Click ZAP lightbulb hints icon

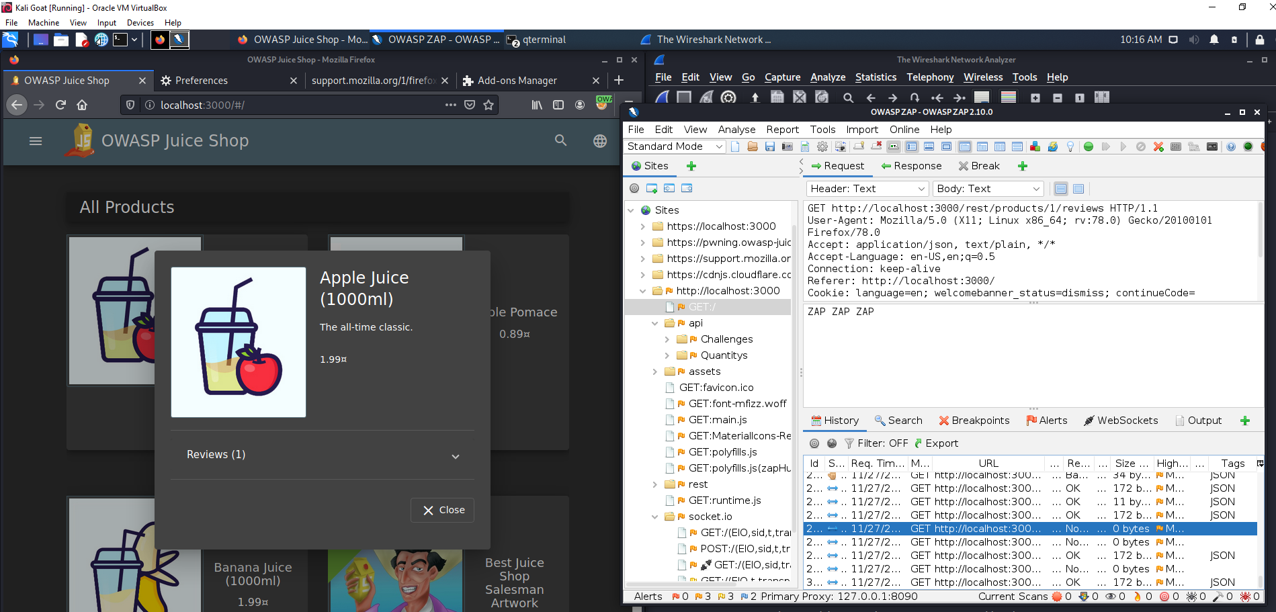click(1070, 146)
